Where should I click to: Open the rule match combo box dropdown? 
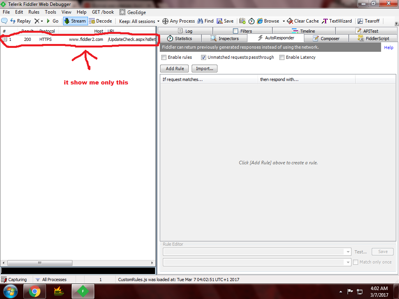348,252
